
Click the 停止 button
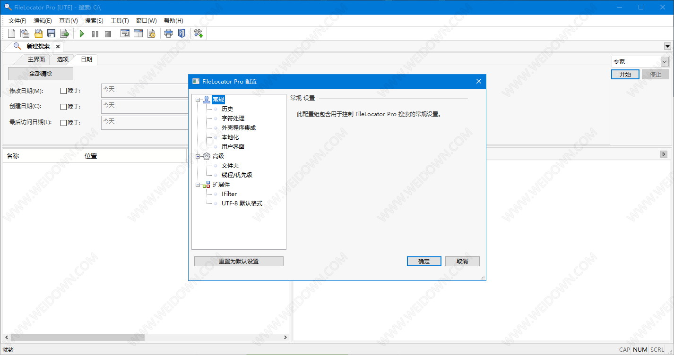click(656, 74)
